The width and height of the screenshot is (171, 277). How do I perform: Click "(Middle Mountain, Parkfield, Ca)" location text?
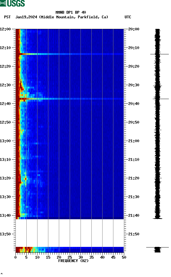(73, 17)
